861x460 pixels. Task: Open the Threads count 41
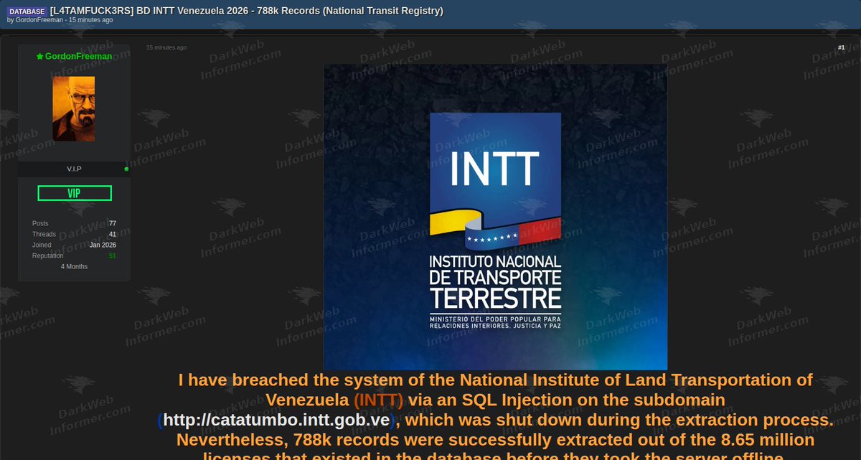pos(113,235)
